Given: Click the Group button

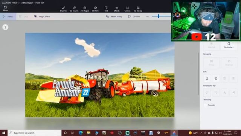Looking at the screenshot, I should click(211, 63).
